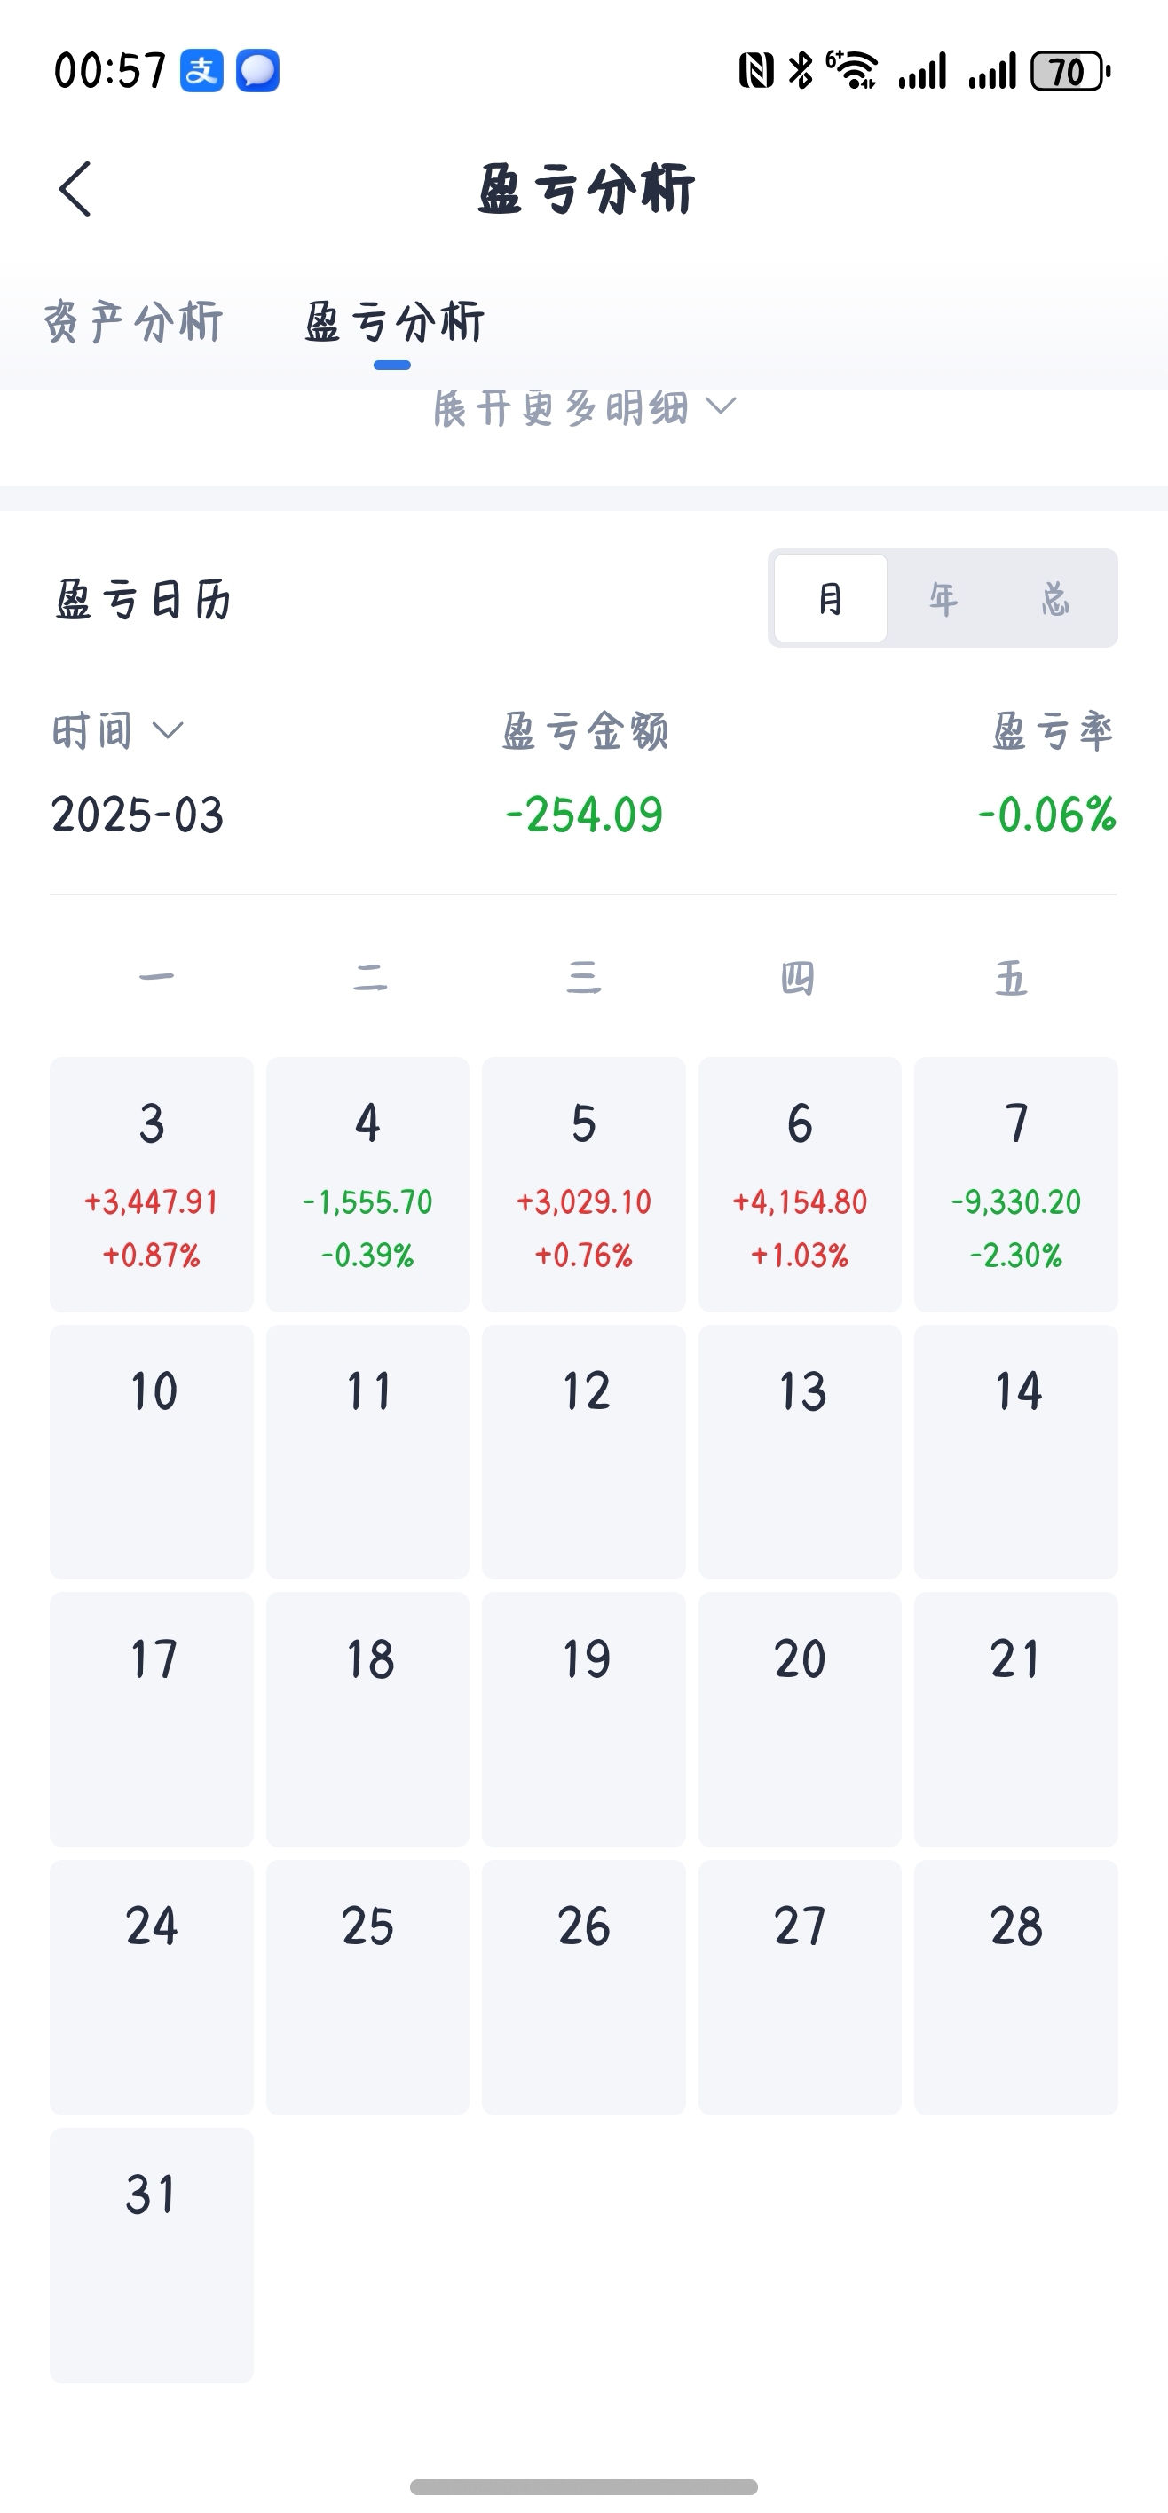Tap the chevron beside 展开更多明细

(720, 406)
